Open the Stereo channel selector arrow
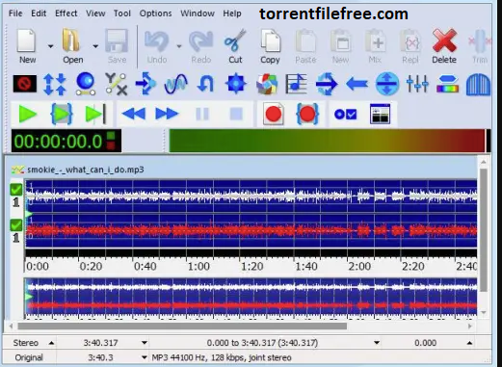The width and height of the screenshot is (502, 367). (51, 343)
